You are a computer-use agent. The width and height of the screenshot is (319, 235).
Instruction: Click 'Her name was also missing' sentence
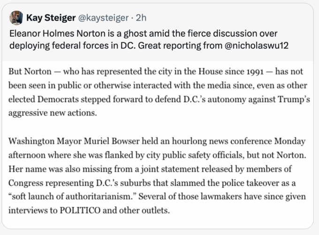click(150, 169)
